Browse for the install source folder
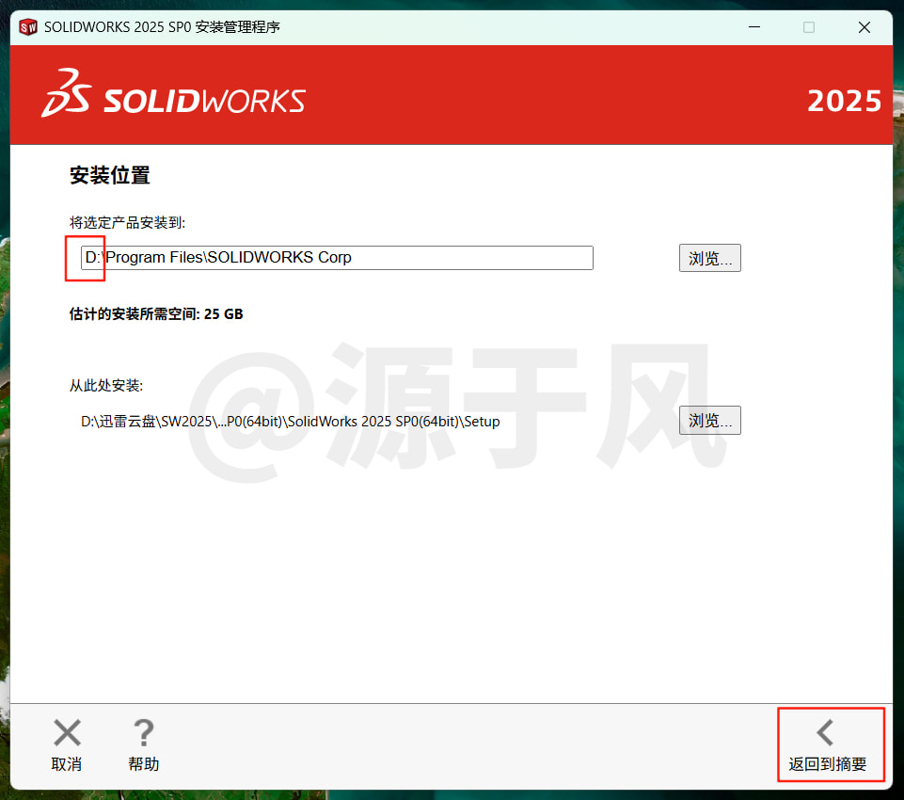904x800 pixels. pos(709,421)
